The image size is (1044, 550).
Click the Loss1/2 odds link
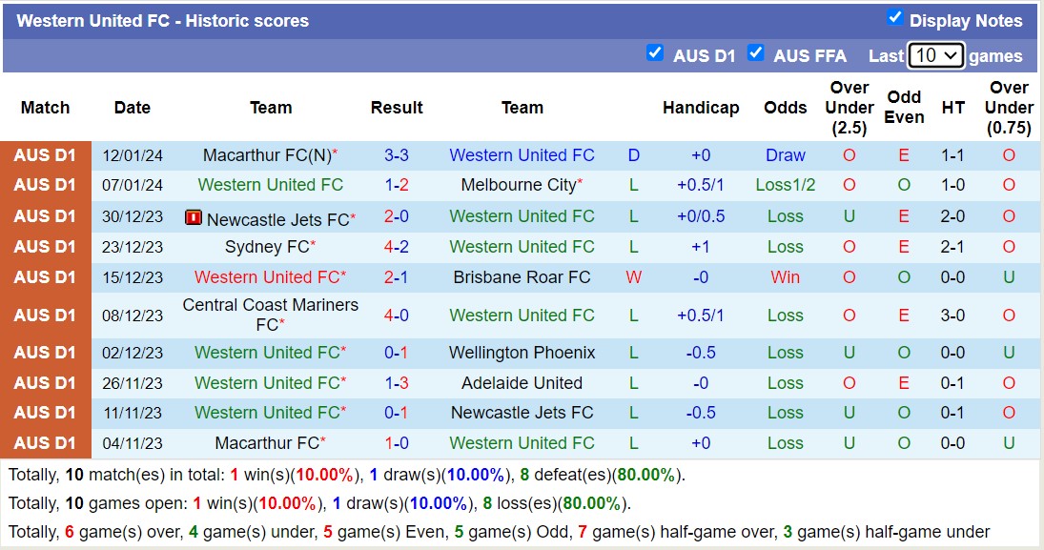coord(785,186)
